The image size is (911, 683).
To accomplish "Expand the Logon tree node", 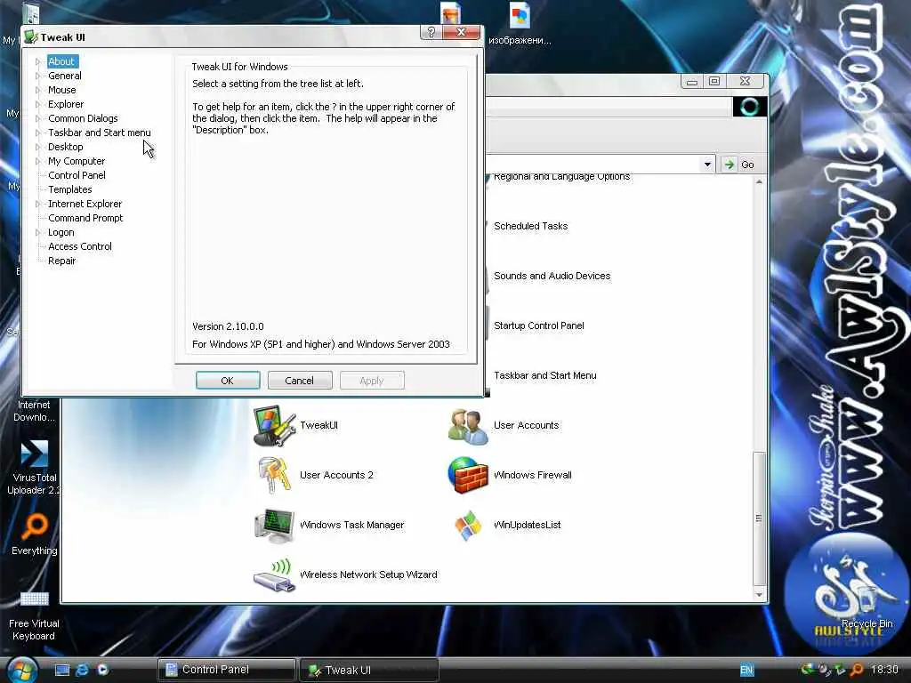I will pos(37,232).
